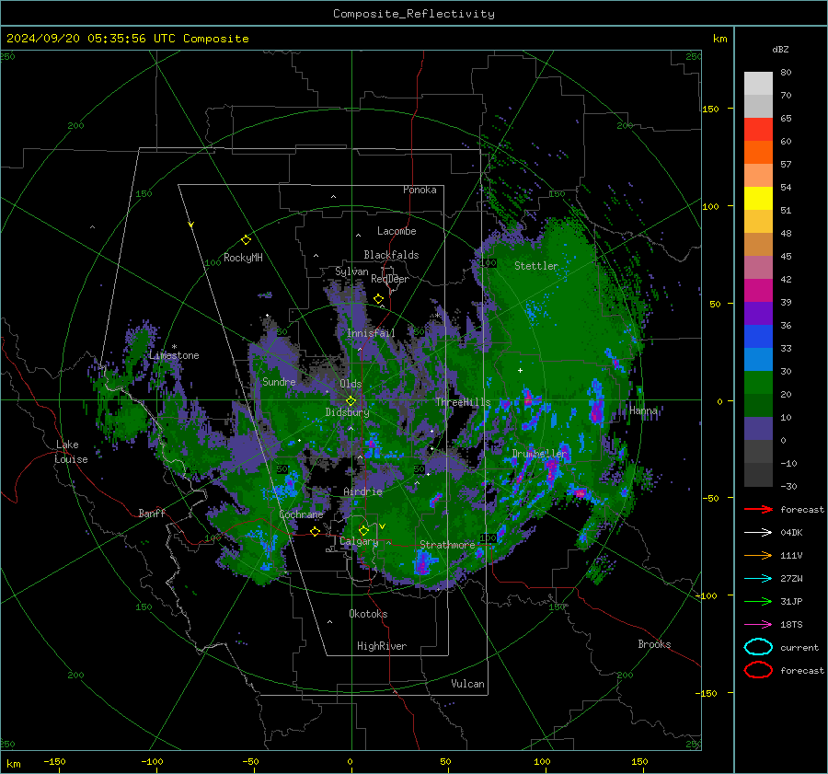Screen dimensions: 828x774
Task: Pick the bright green swatch in dBZ legend
Action: [758, 383]
